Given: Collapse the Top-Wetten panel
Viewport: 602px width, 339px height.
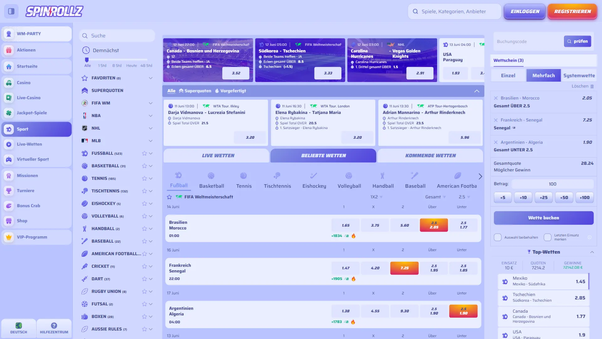Looking at the screenshot, I should (592, 252).
